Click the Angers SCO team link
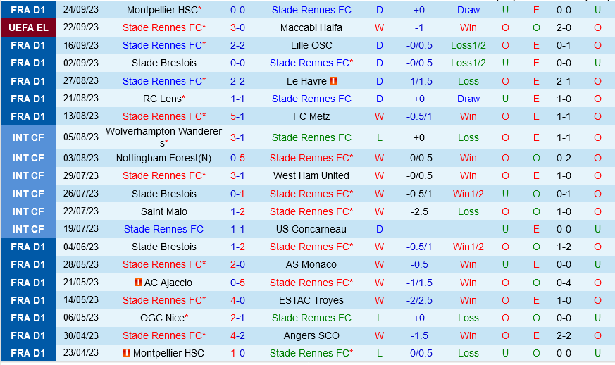615x365 pixels. click(x=311, y=335)
